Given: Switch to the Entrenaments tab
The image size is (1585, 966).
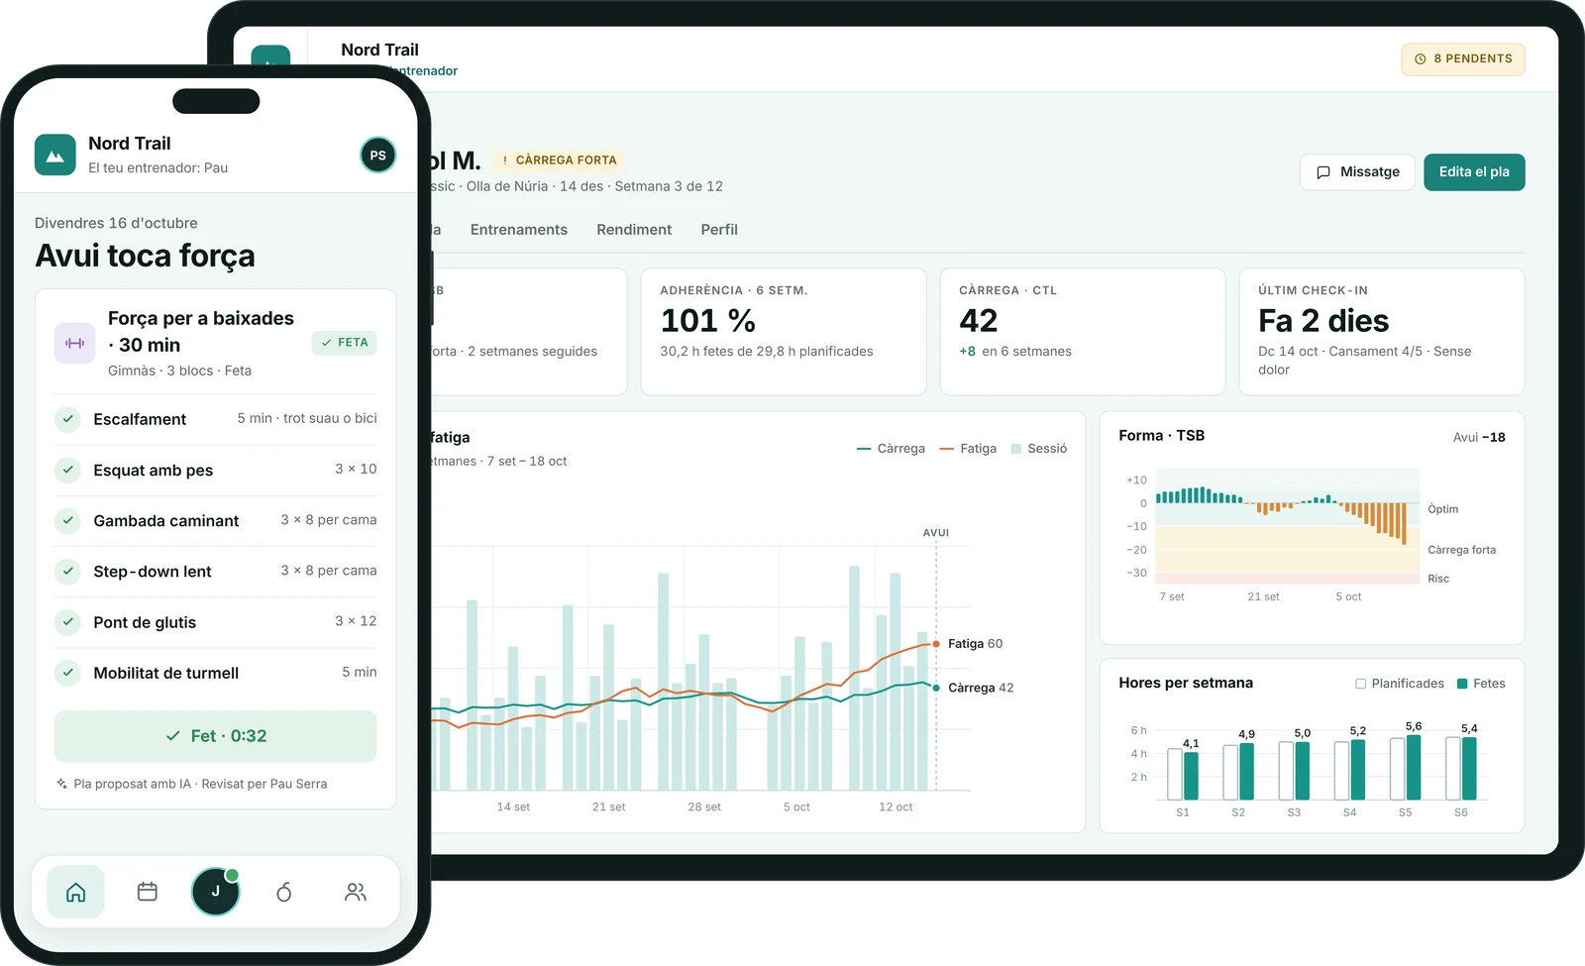Looking at the screenshot, I should click(519, 229).
